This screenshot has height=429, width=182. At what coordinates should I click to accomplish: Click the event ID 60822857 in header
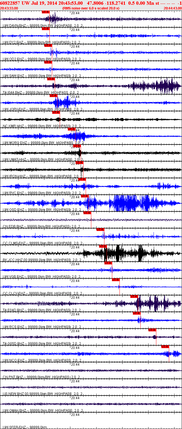[10, 3]
